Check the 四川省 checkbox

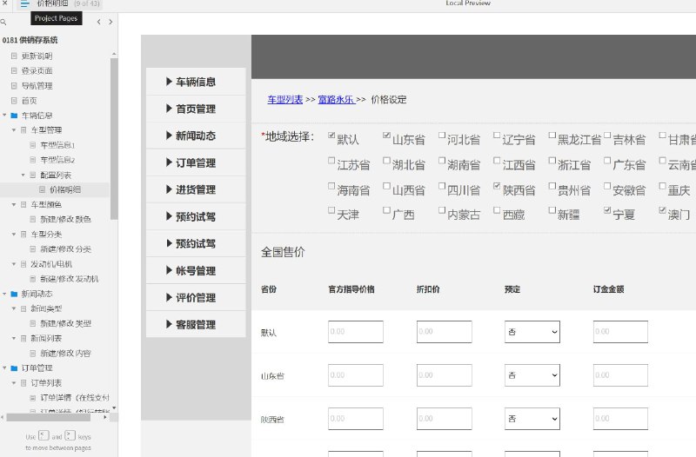[x=442, y=186]
